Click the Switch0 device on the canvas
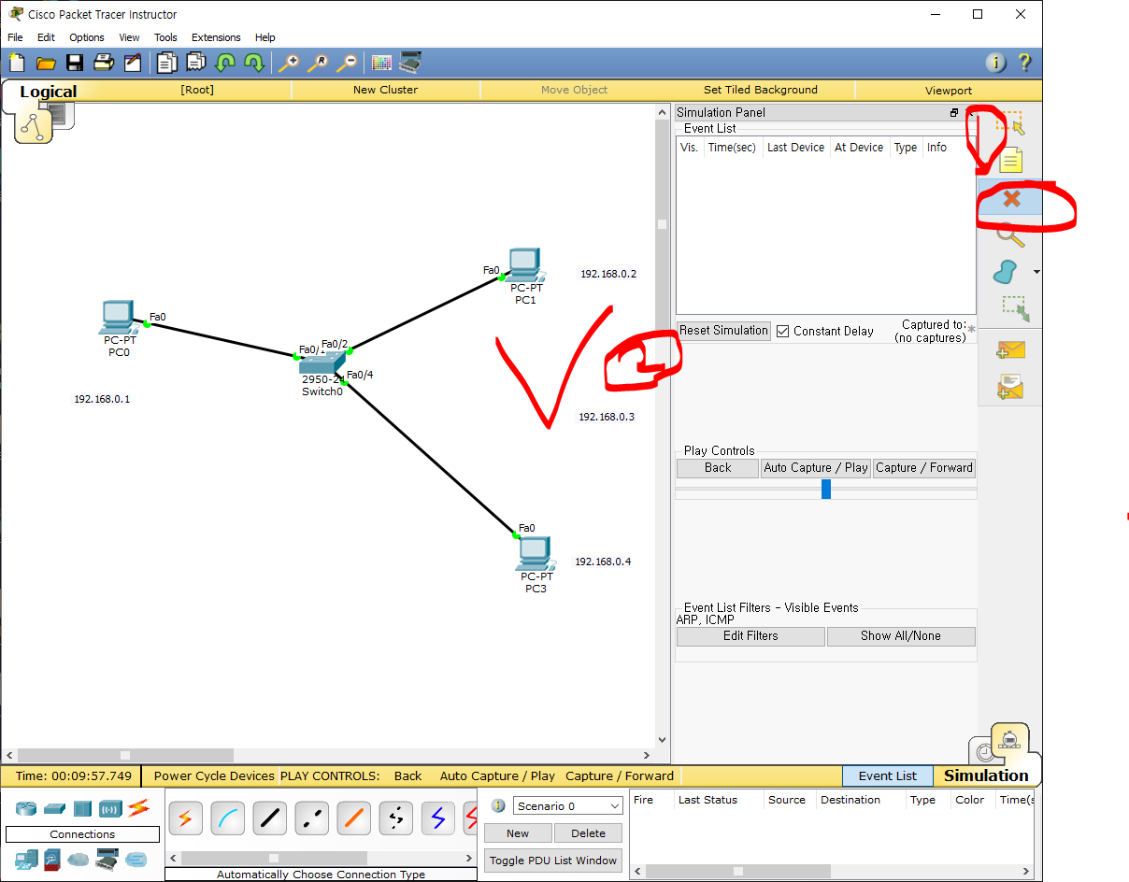The image size is (1129, 882). tap(322, 365)
